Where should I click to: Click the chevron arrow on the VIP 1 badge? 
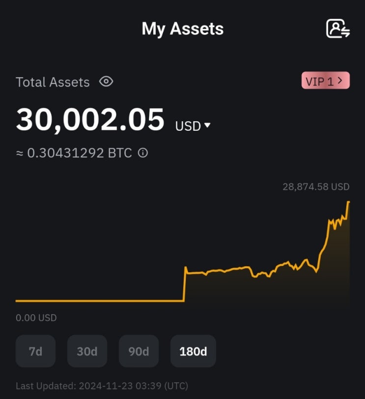340,81
